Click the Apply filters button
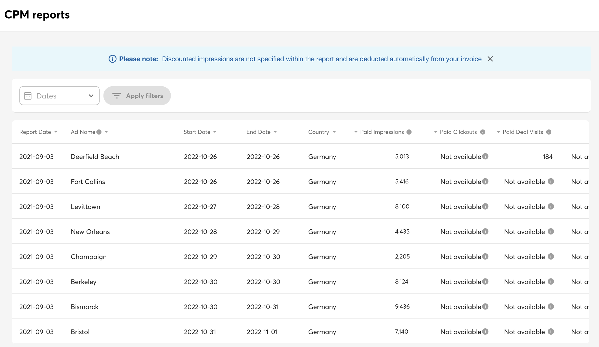 [x=137, y=96]
